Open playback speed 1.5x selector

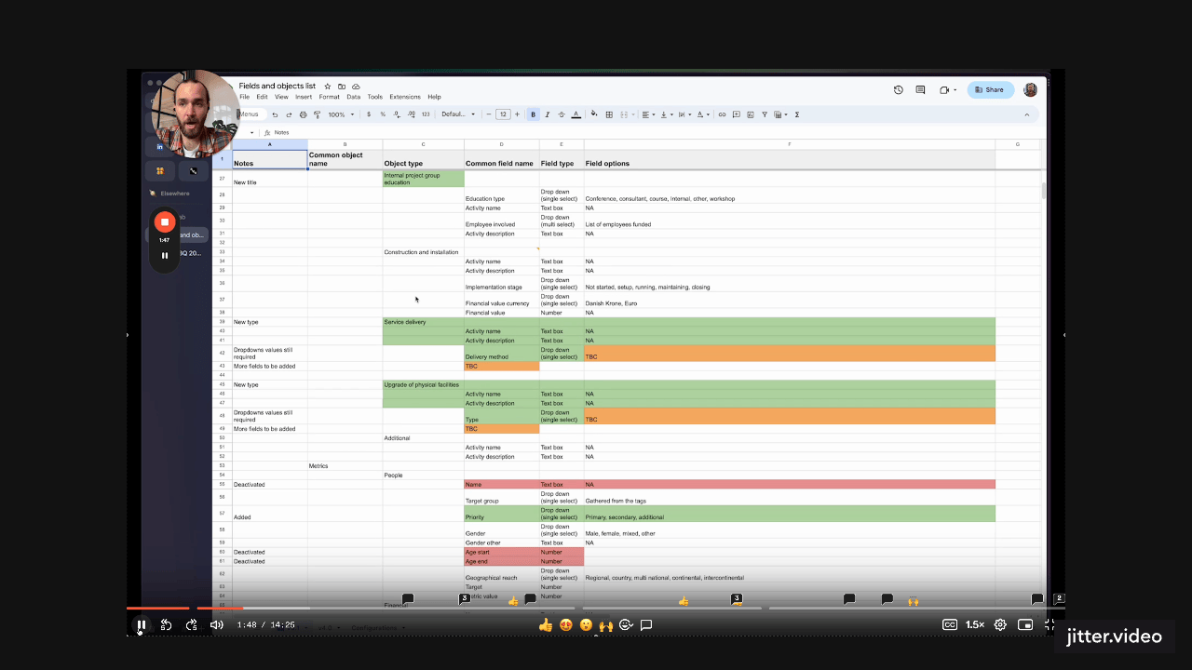(x=975, y=625)
